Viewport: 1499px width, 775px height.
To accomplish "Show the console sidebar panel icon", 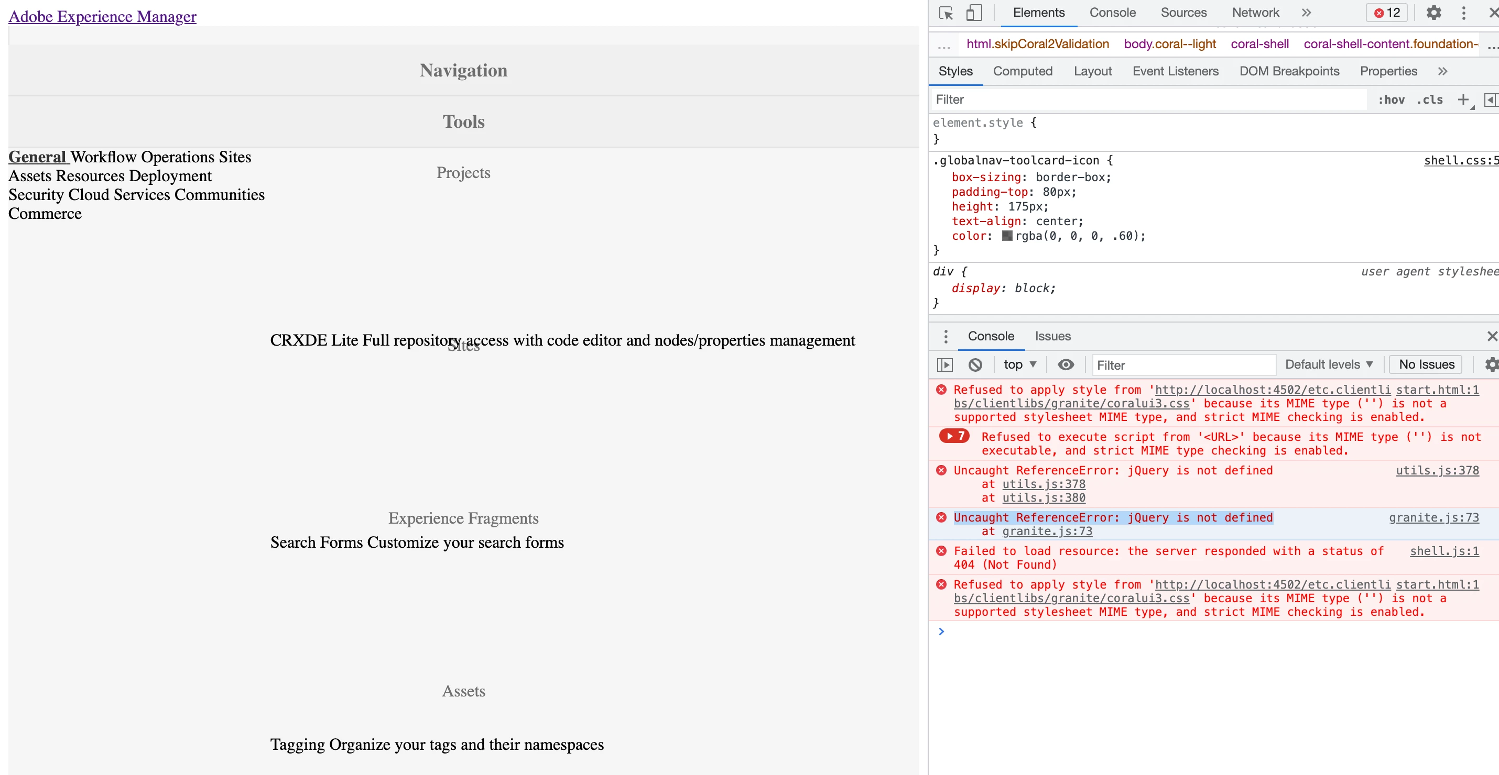I will click(x=944, y=364).
